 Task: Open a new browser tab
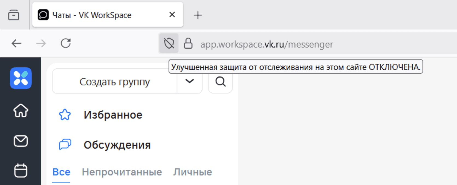pos(198,15)
